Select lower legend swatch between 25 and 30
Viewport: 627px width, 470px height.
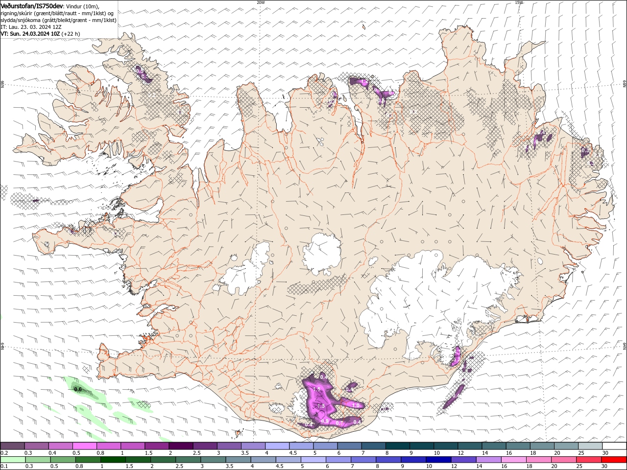[x=588, y=460]
